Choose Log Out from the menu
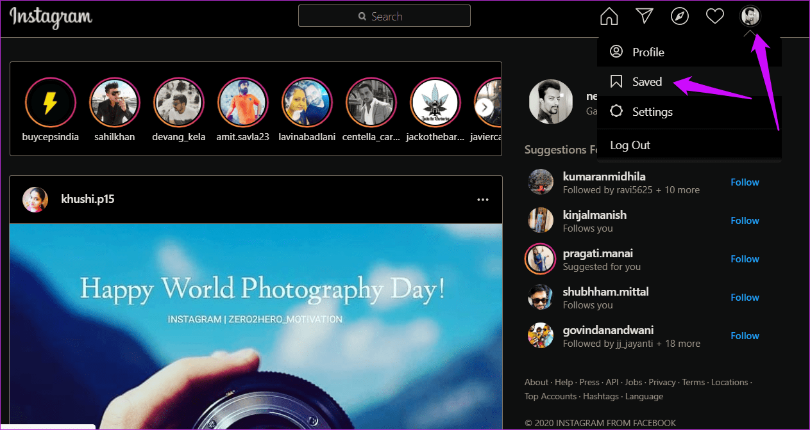This screenshot has width=810, height=430. (689, 145)
